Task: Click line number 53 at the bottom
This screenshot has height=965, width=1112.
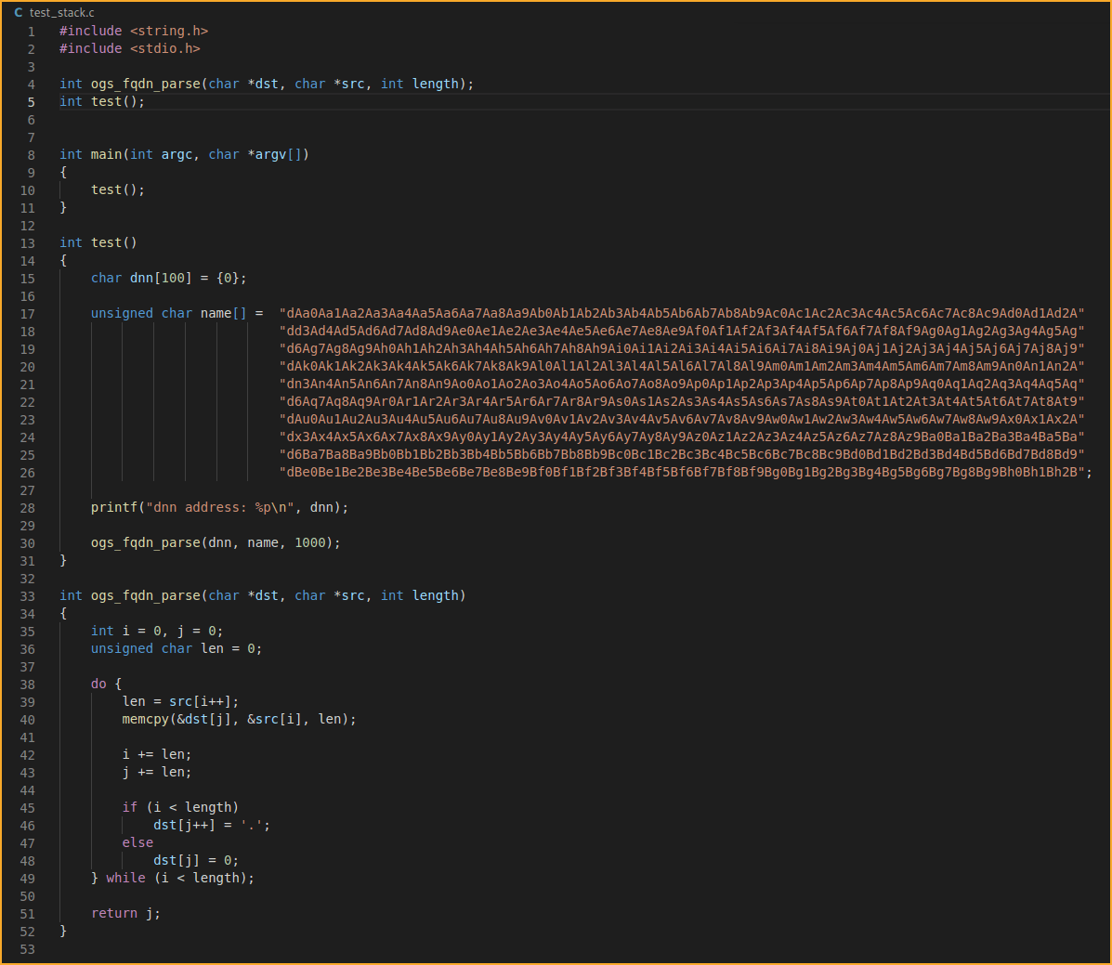Action: [x=28, y=949]
